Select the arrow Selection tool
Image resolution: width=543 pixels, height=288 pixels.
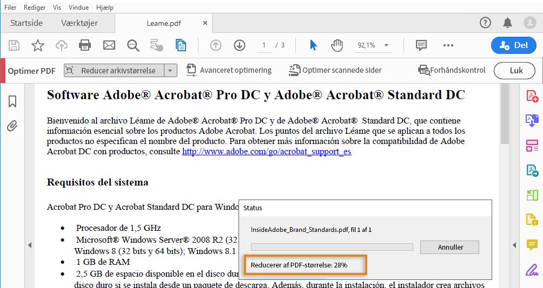coord(313,45)
